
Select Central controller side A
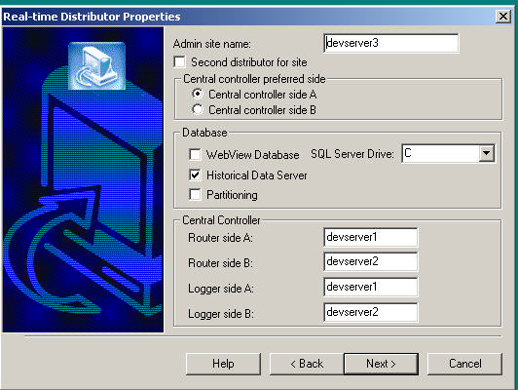pos(198,95)
